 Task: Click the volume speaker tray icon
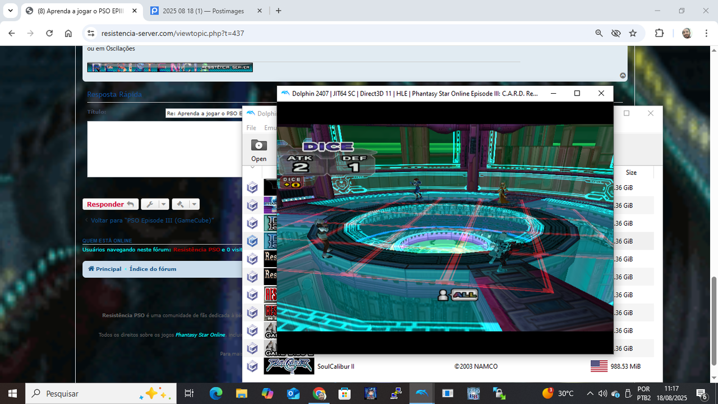pos(603,393)
